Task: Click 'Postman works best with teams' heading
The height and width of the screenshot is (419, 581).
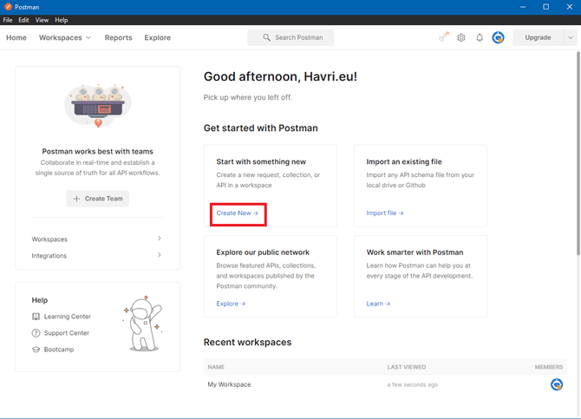Action: (x=97, y=151)
